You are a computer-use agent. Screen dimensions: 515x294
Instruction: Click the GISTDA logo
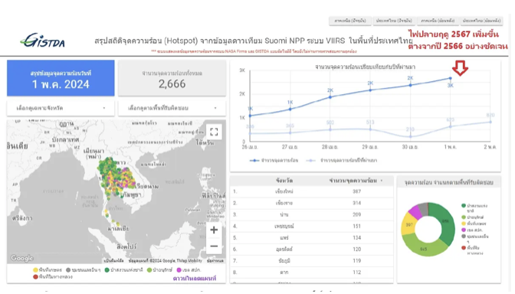[43, 41]
